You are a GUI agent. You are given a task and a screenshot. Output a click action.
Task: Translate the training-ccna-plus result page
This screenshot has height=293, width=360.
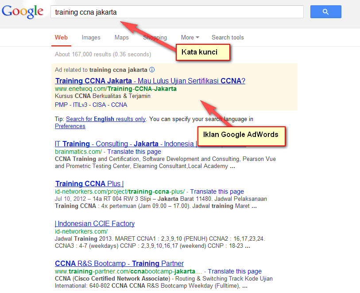pos(217,191)
